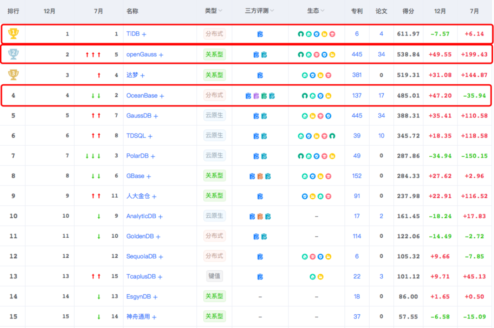Click the silver second-place trophy icon

(x=13, y=54)
